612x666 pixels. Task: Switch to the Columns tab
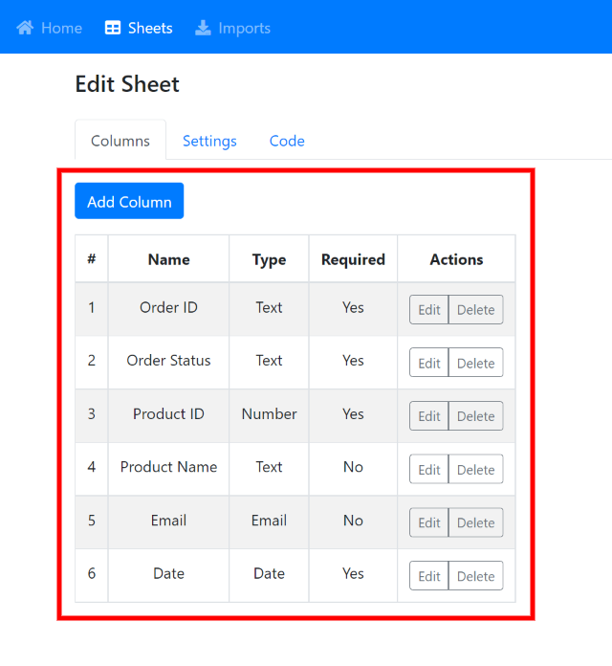click(120, 141)
